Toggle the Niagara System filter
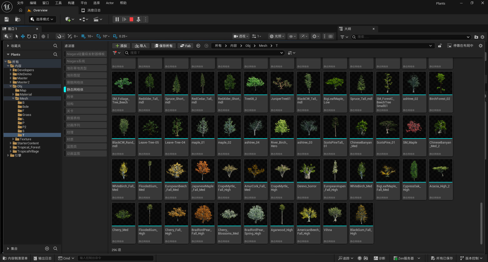This screenshot has height=262, width=488. pos(85,61)
